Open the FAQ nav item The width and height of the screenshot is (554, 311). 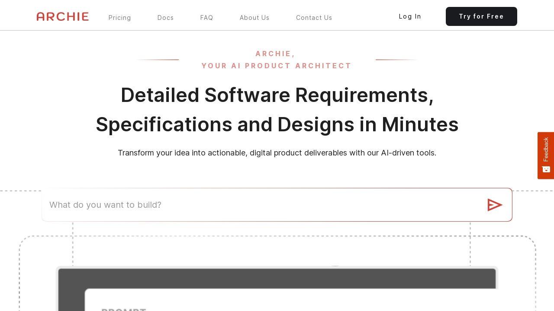pyautogui.click(x=206, y=18)
